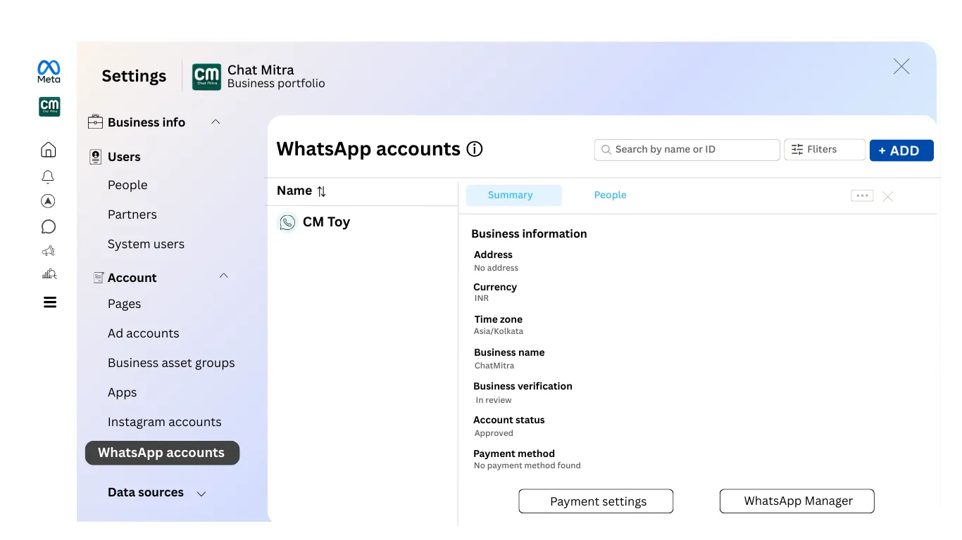Toggle the Name column sort order
Viewport: 962px width, 540px height.
[321, 191]
